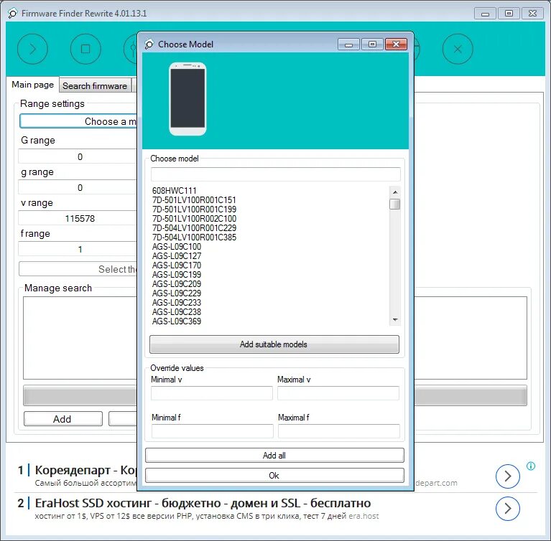Viewport: 551px width, 541px height.
Task: Click the round X cancel icon in toolbar
Action: [x=458, y=49]
